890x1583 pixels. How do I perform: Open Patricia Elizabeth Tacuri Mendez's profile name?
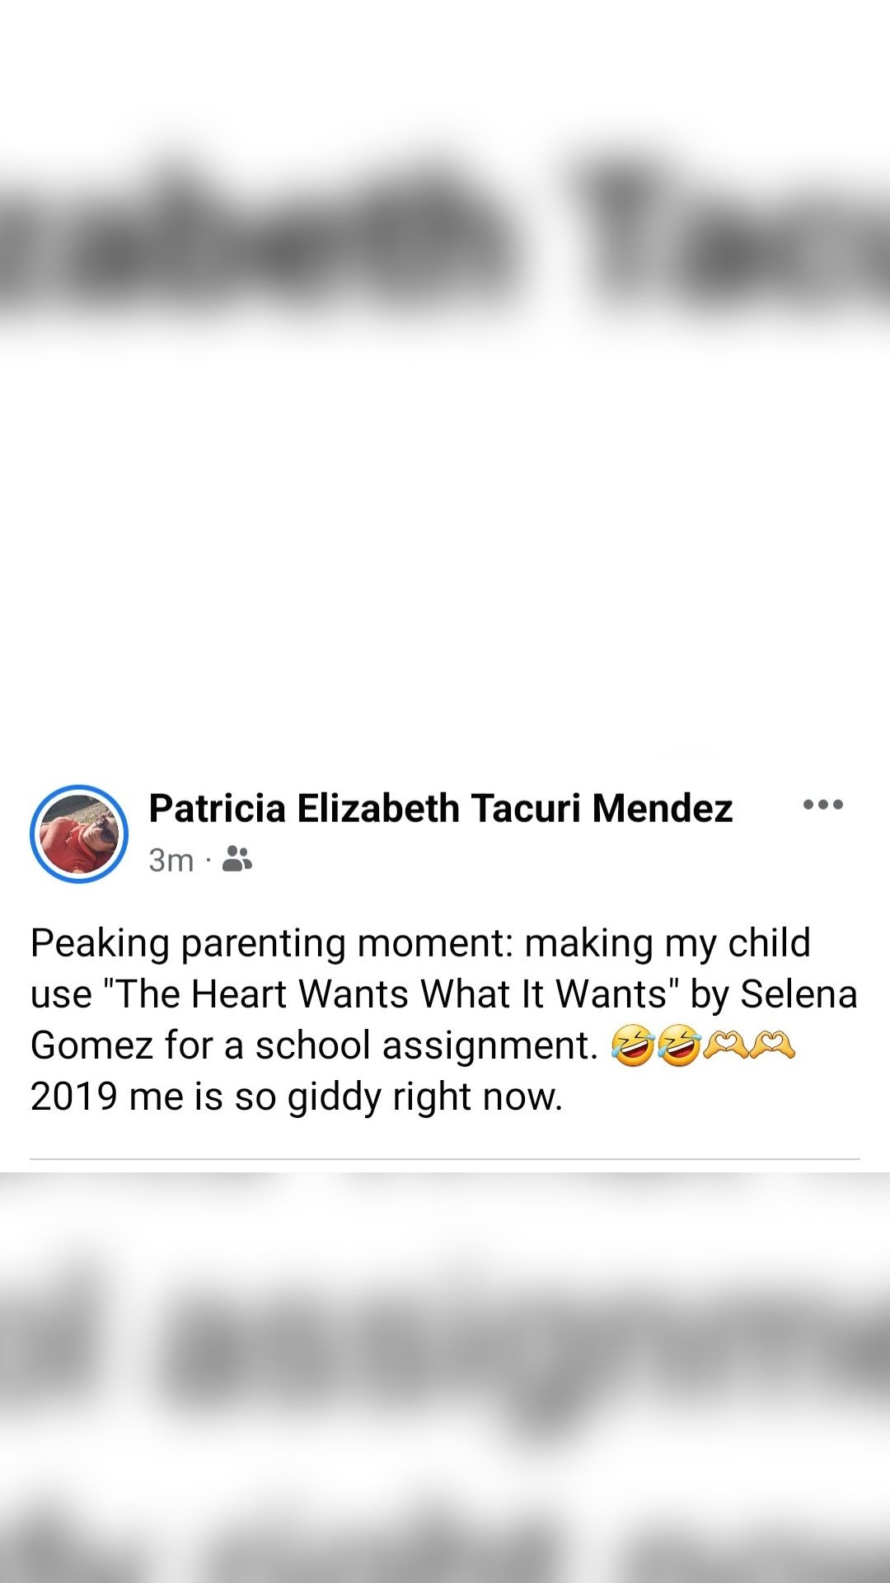click(x=440, y=808)
